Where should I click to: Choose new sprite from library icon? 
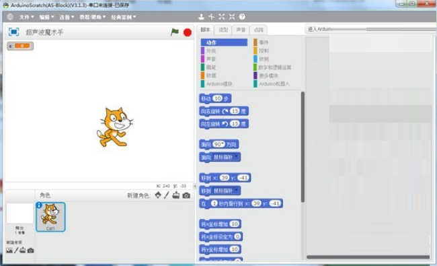[x=158, y=195]
